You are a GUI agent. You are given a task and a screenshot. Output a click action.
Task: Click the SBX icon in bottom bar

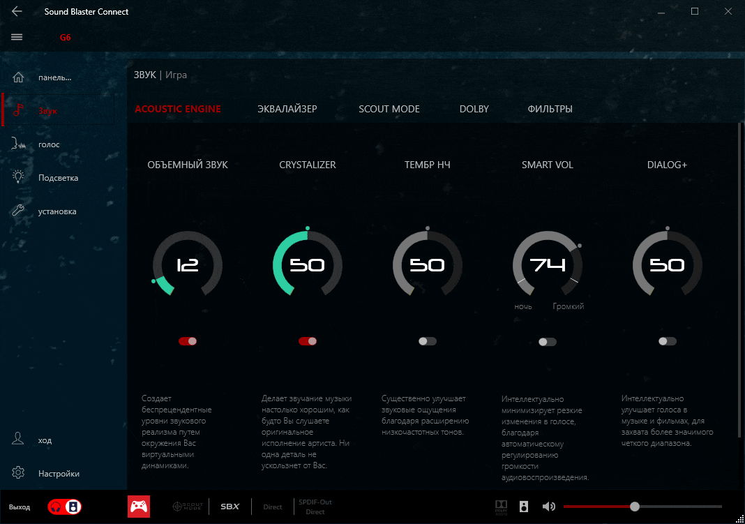pyautogui.click(x=229, y=507)
